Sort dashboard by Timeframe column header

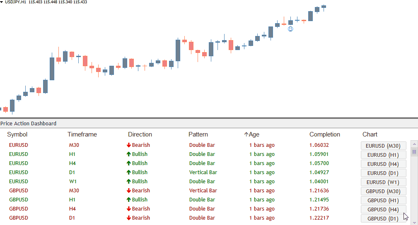point(82,134)
